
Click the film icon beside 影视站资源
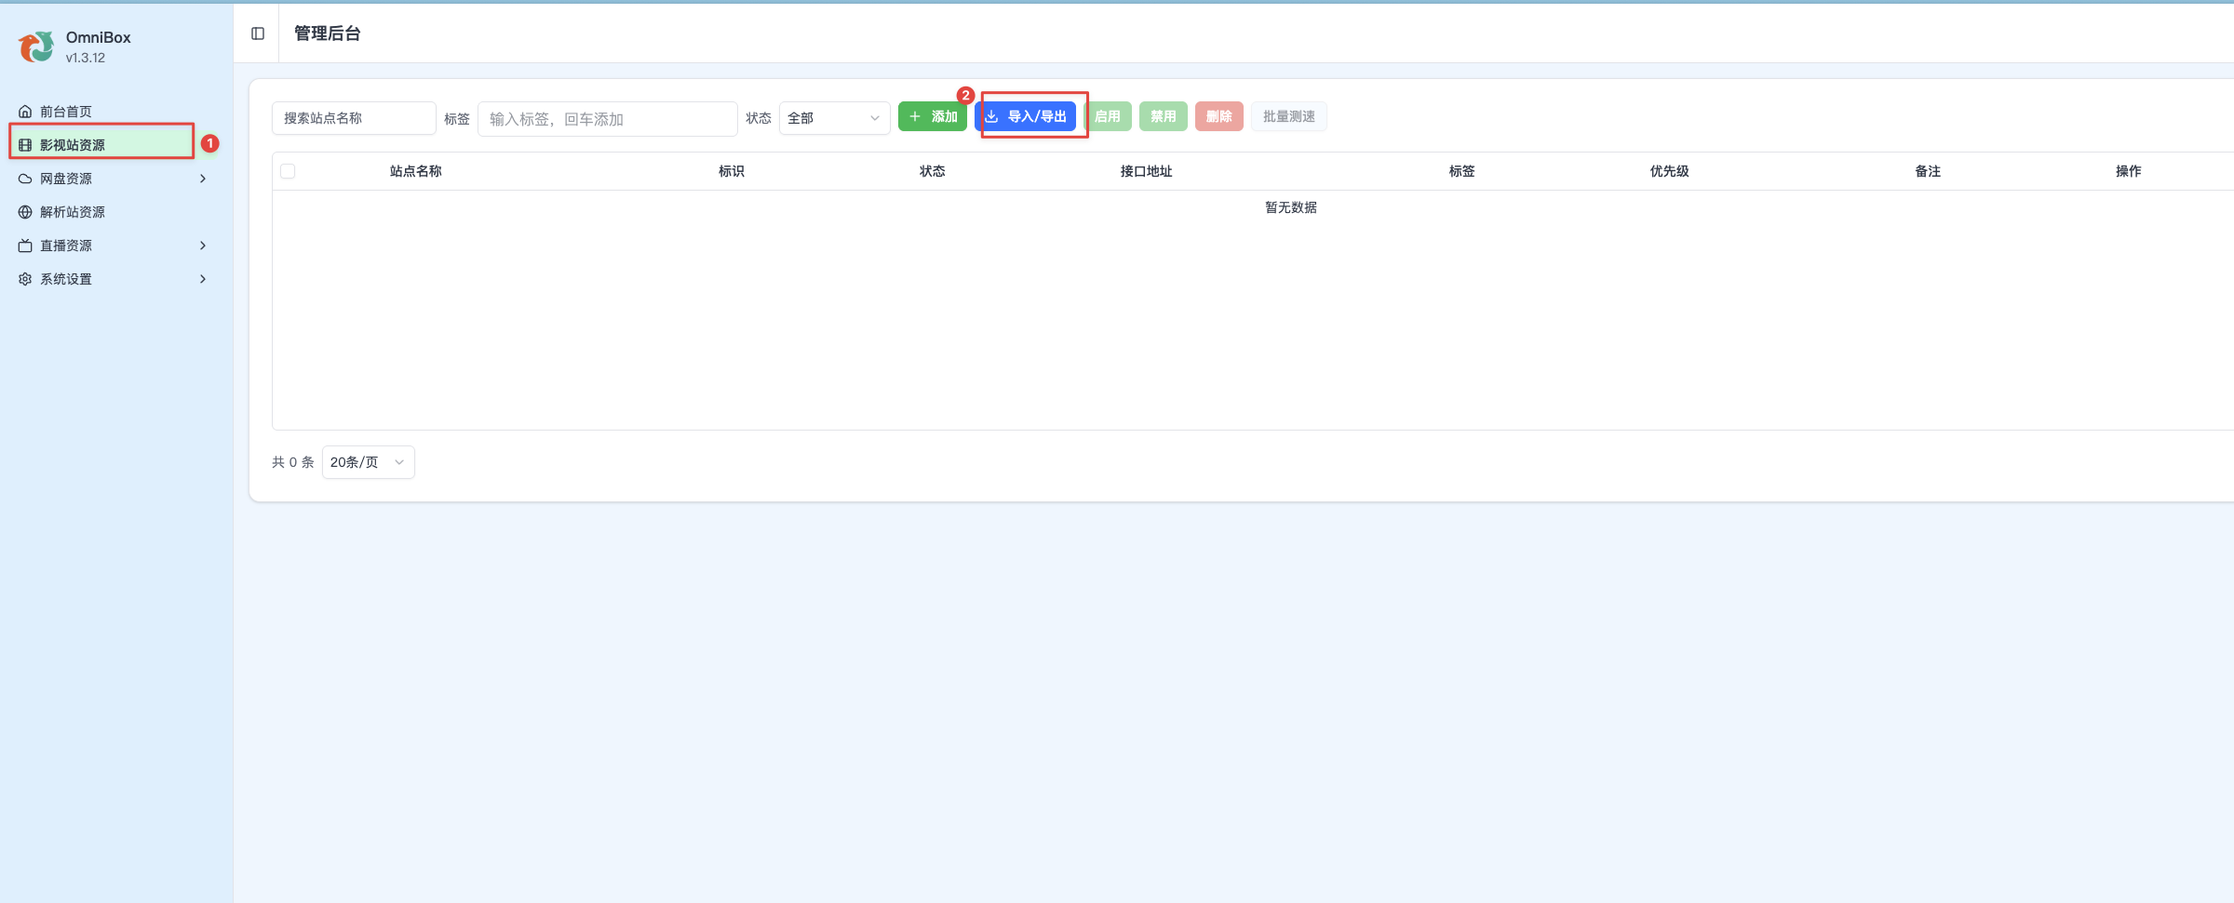pyautogui.click(x=25, y=145)
